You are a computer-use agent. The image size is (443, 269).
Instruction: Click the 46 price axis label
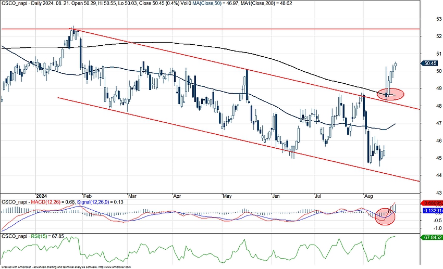(x=439, y=140)
